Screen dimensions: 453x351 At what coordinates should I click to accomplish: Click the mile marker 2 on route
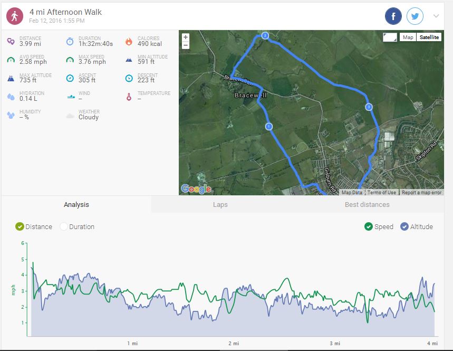265,36
